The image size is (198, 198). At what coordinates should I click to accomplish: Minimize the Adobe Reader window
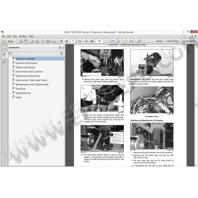point(183,32)
